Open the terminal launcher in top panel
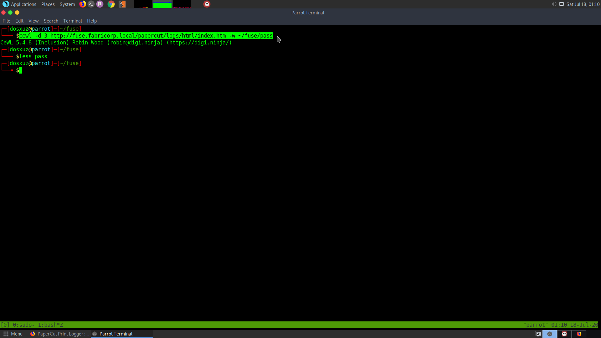 pyautogui.click(x=91, y=4)
